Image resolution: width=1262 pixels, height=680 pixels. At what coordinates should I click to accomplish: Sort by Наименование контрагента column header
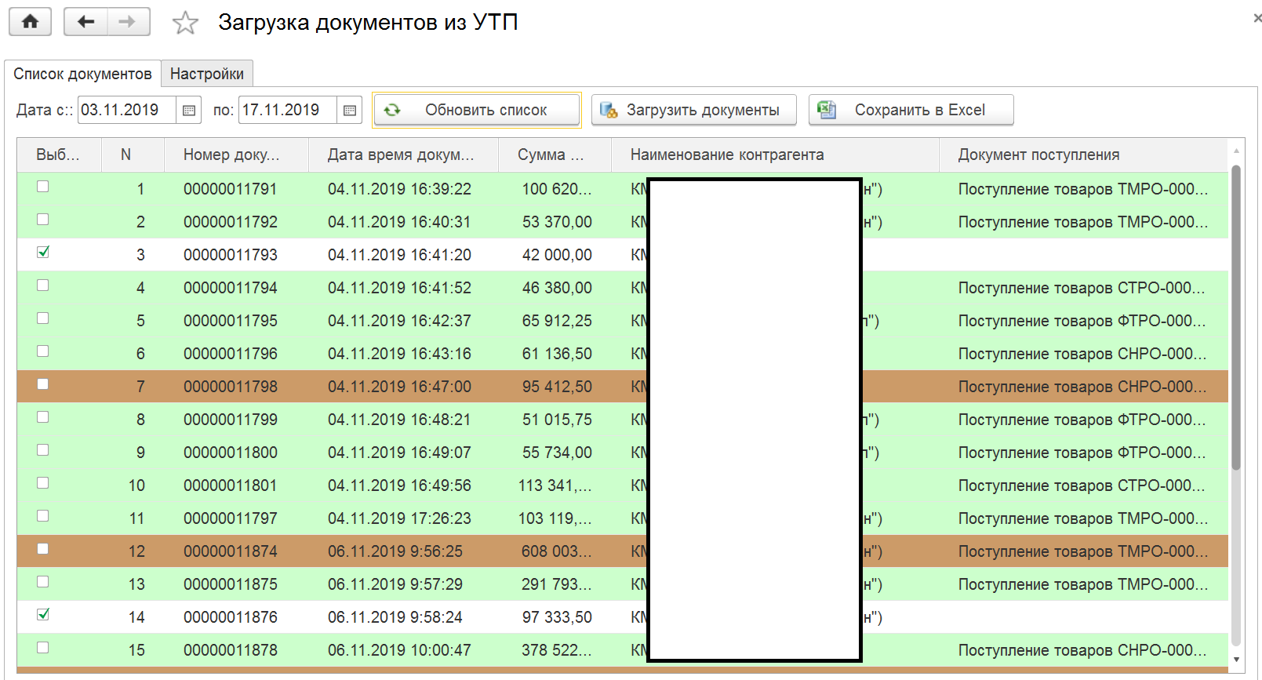tap(727, 155)
